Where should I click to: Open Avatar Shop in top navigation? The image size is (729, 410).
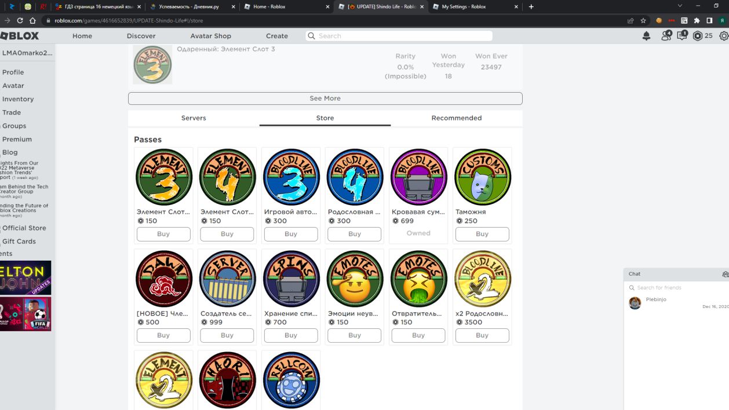[x=211, y=36]
